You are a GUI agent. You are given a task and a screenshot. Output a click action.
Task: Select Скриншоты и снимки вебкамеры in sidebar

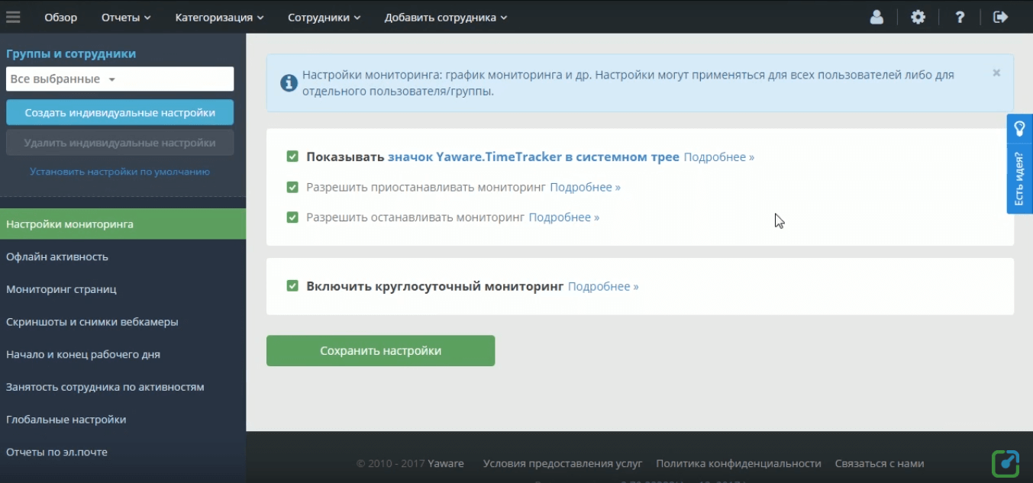[x=92, y=322]
